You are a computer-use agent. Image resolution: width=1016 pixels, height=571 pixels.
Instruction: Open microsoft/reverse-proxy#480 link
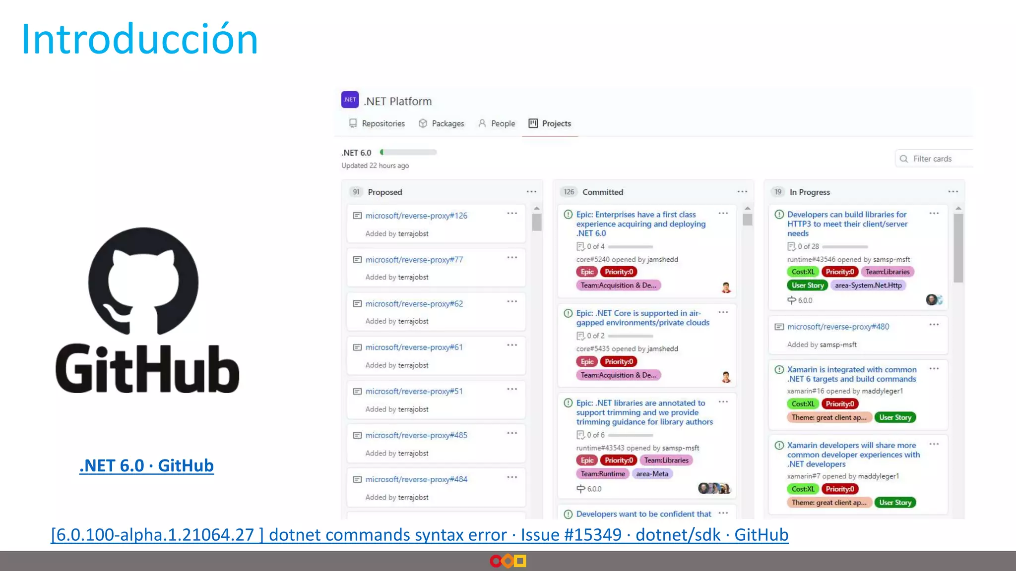[838, 327]
